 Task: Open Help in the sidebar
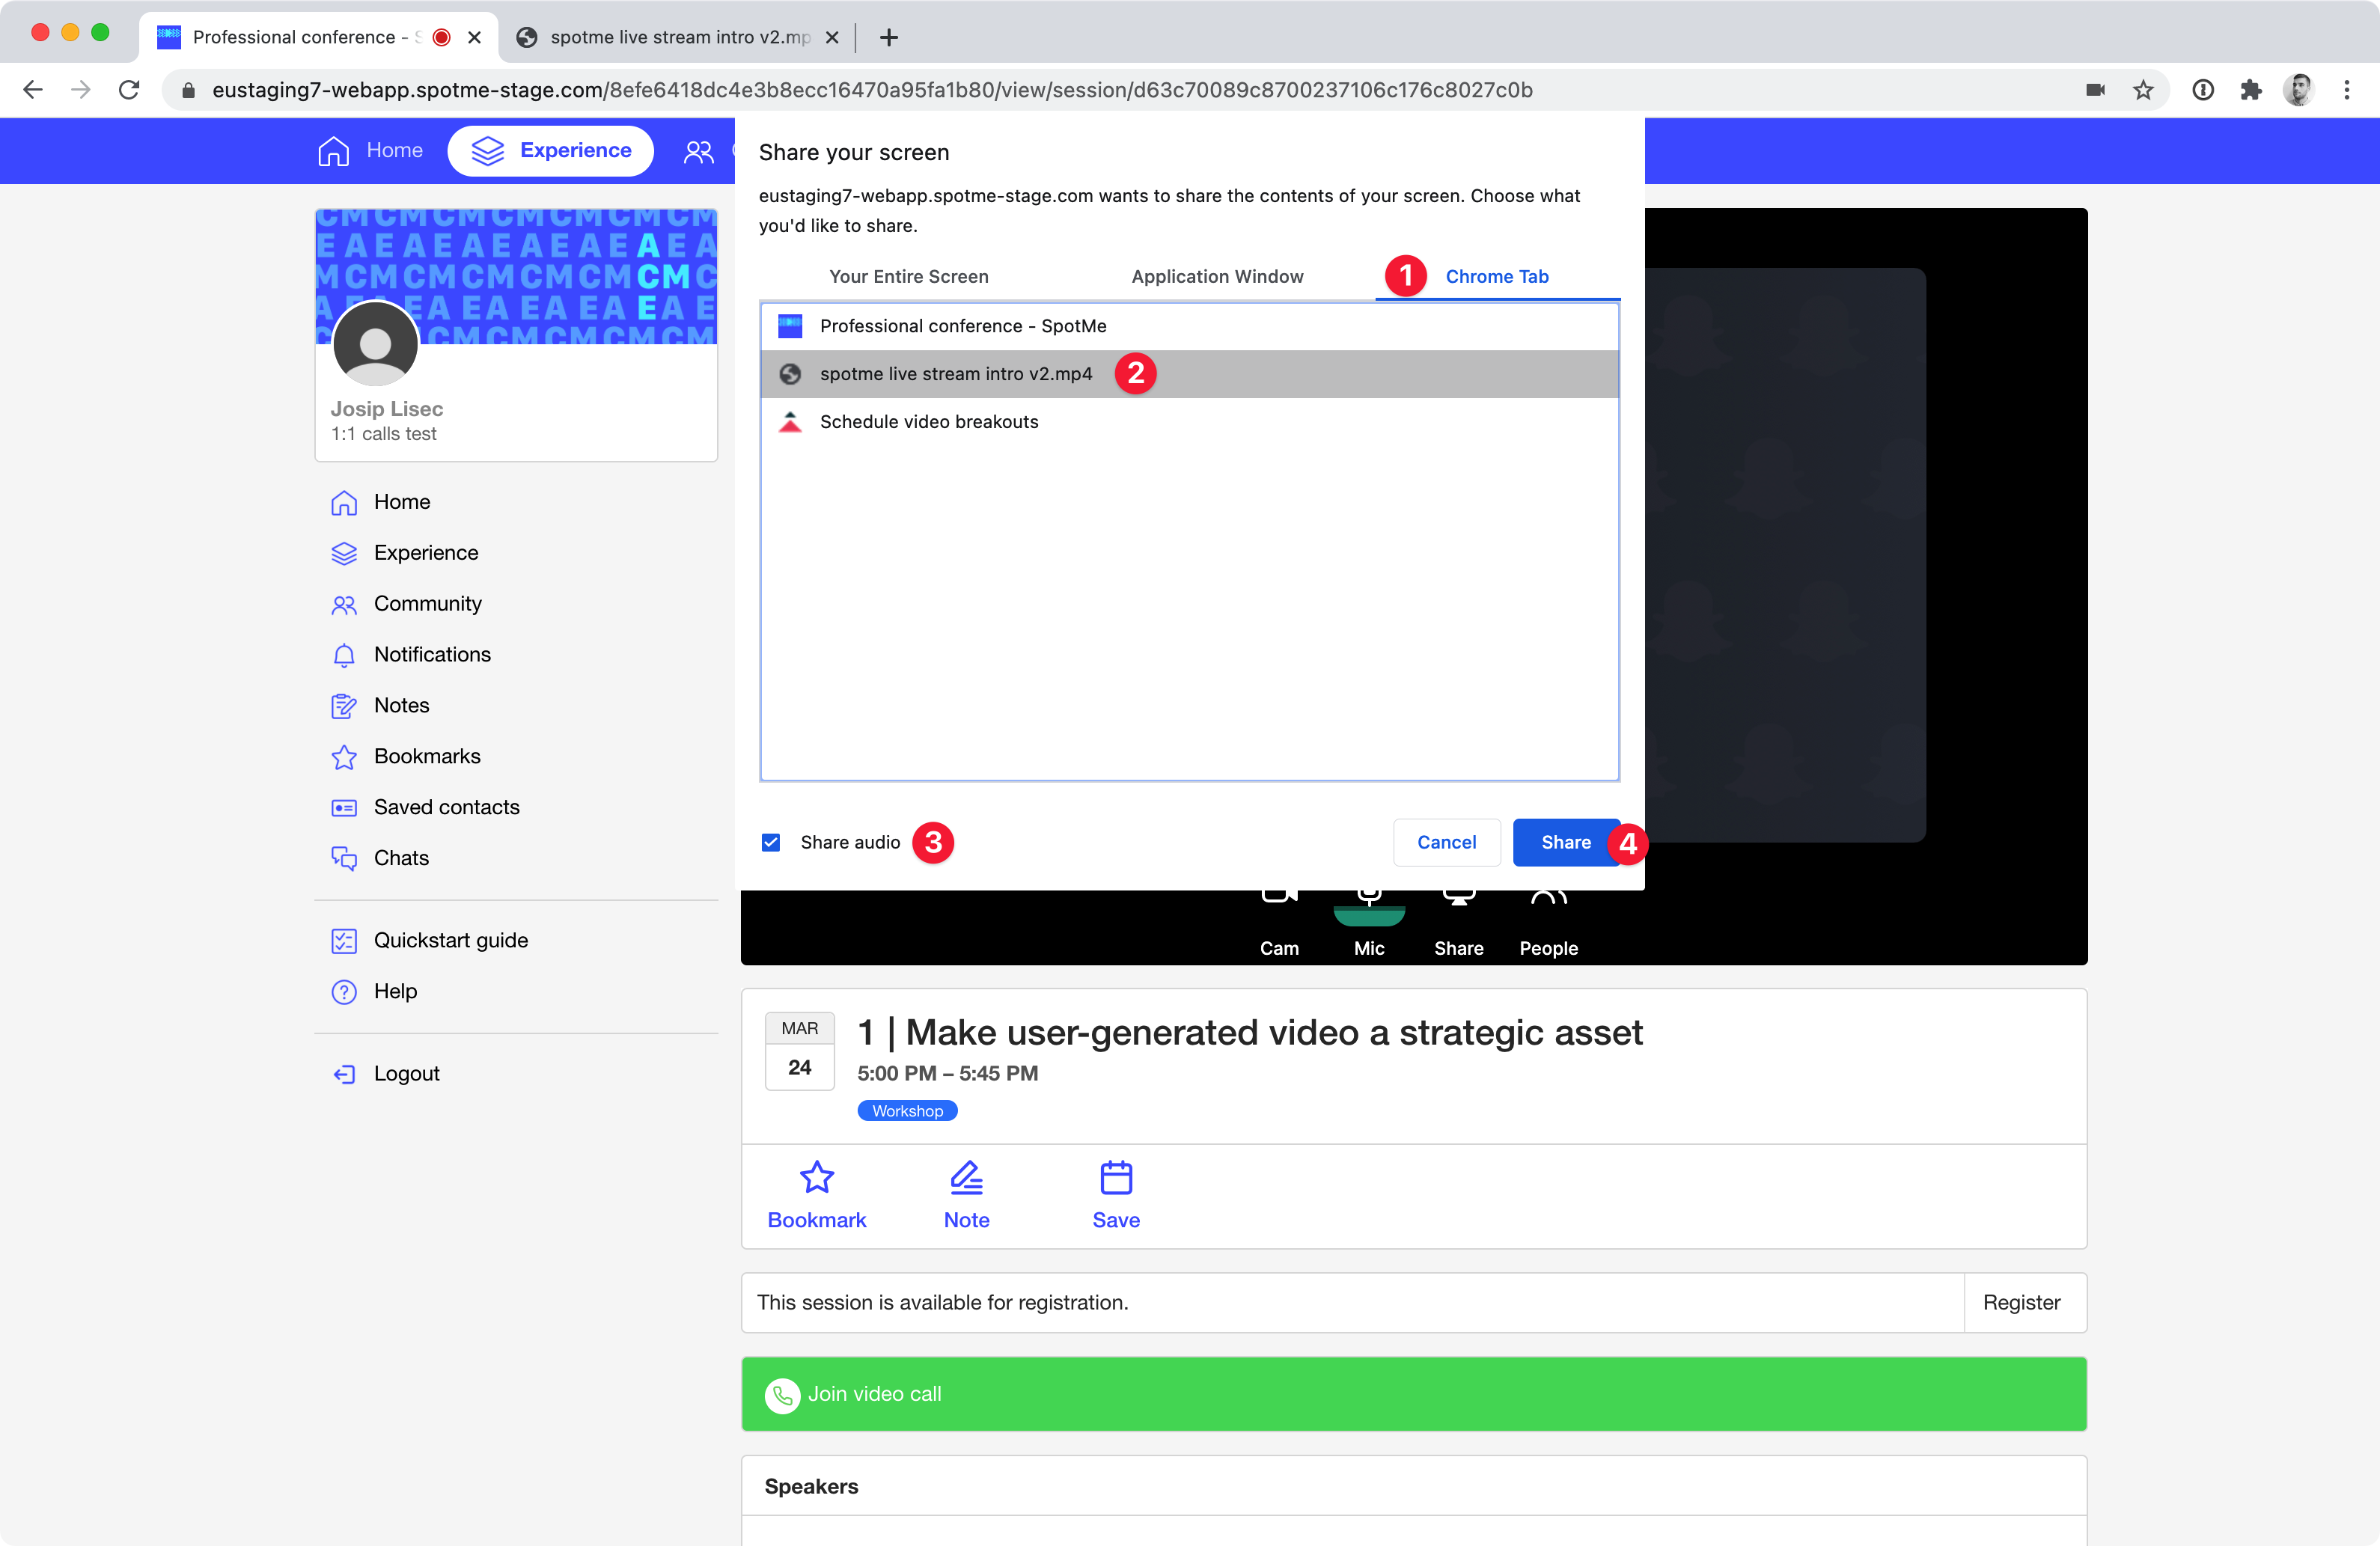point(374,992)
